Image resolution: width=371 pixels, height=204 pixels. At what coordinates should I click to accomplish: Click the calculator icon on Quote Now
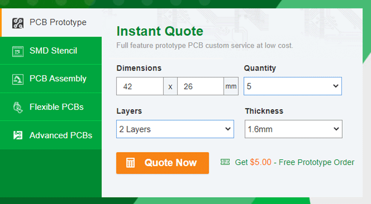pos(131,163)
